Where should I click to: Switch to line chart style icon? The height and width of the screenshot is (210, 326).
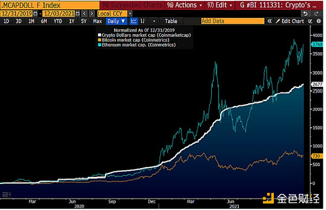[134, 21]
